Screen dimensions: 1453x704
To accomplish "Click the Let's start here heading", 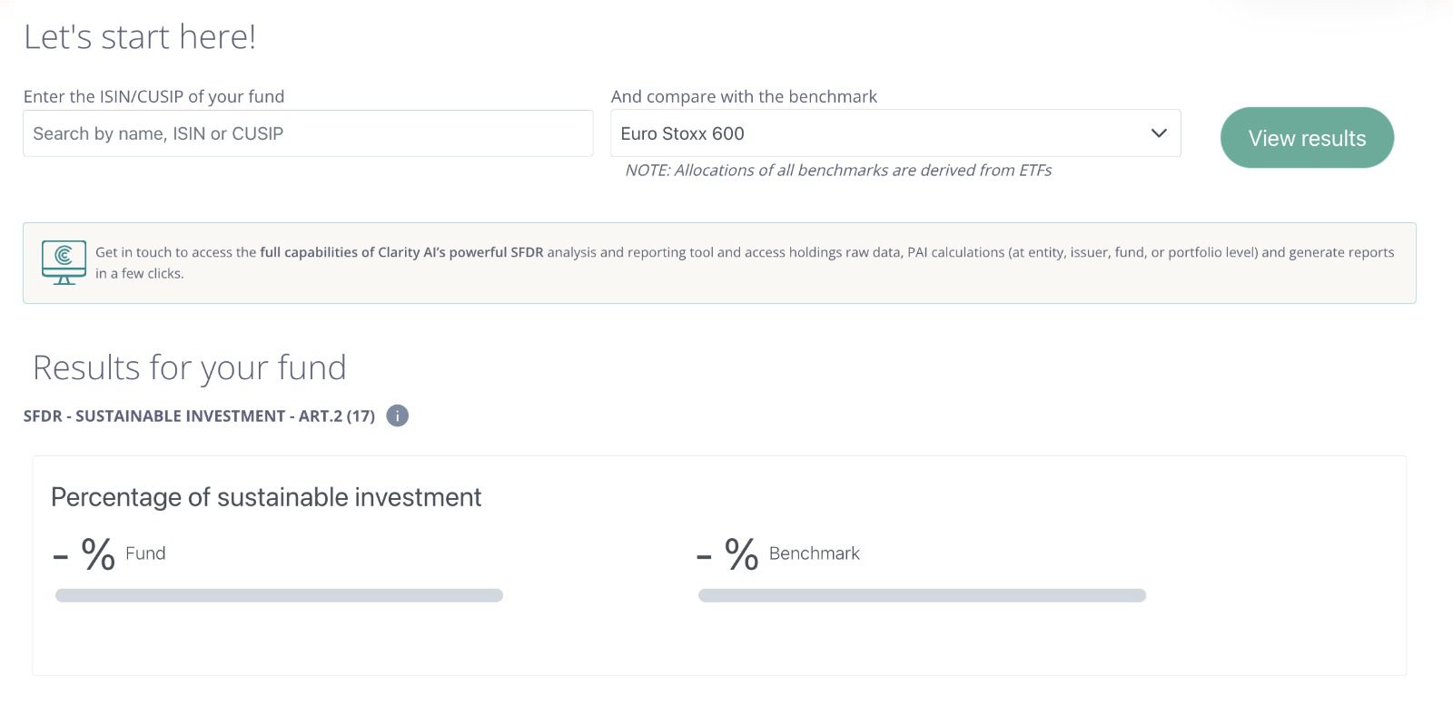I will (140, 37).
